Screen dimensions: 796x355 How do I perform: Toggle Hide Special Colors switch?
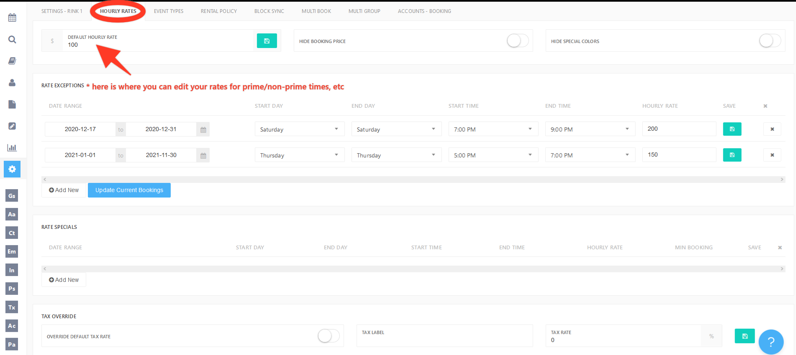pos(770,41)
